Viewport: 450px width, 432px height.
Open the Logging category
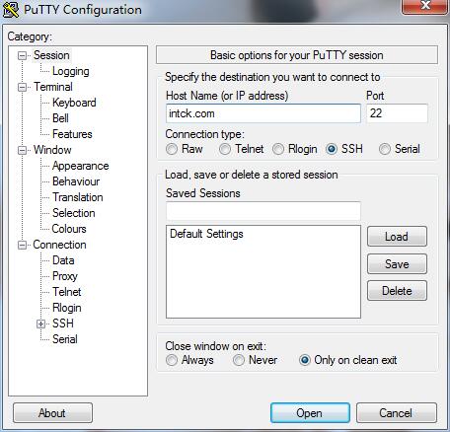point(71,71)
